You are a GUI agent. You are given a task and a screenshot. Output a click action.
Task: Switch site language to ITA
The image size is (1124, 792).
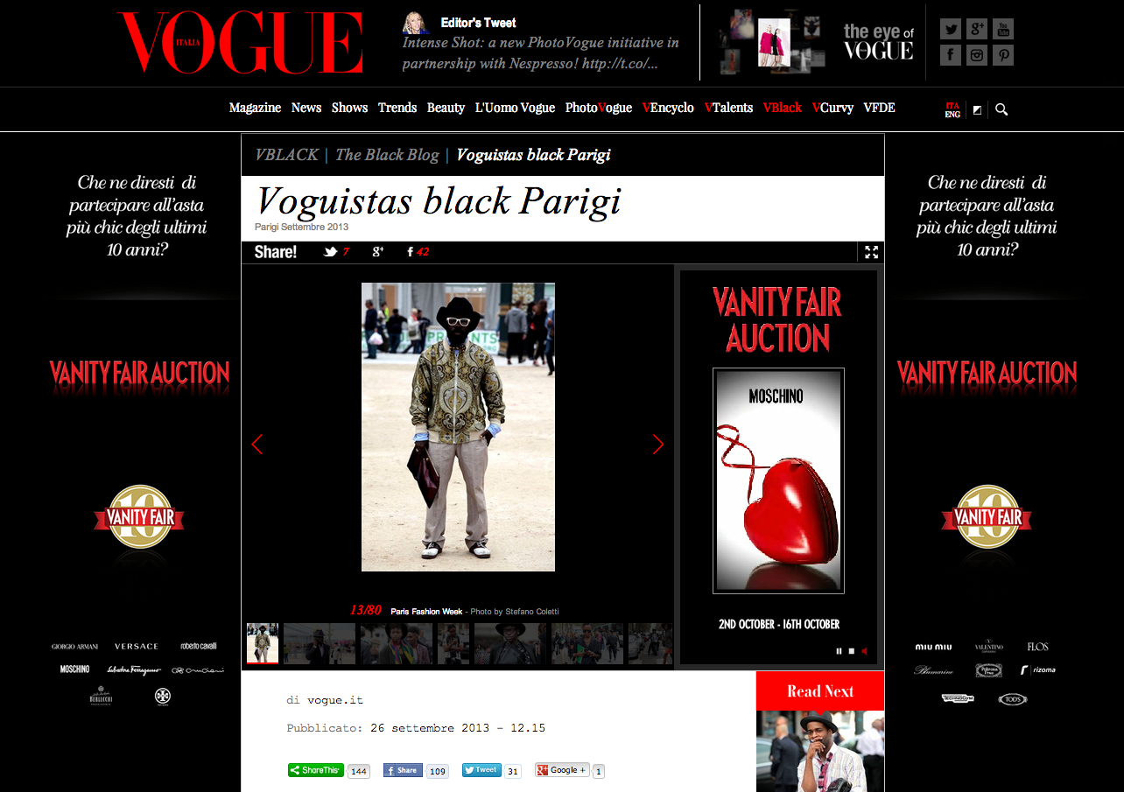[952, 106]
